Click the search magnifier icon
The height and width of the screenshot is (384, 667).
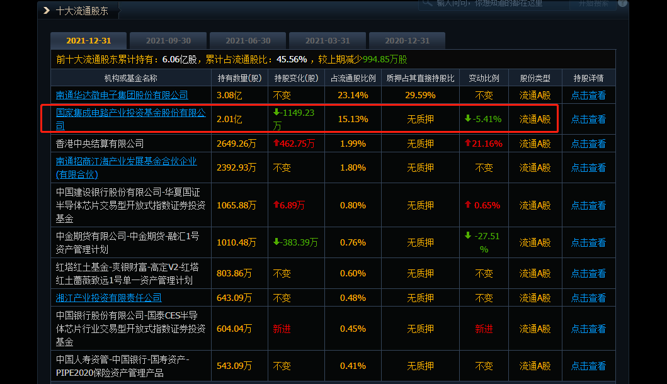pos(427,3)
